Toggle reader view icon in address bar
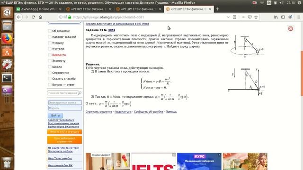This screenshot has height=170, width=303. (234, 17)
